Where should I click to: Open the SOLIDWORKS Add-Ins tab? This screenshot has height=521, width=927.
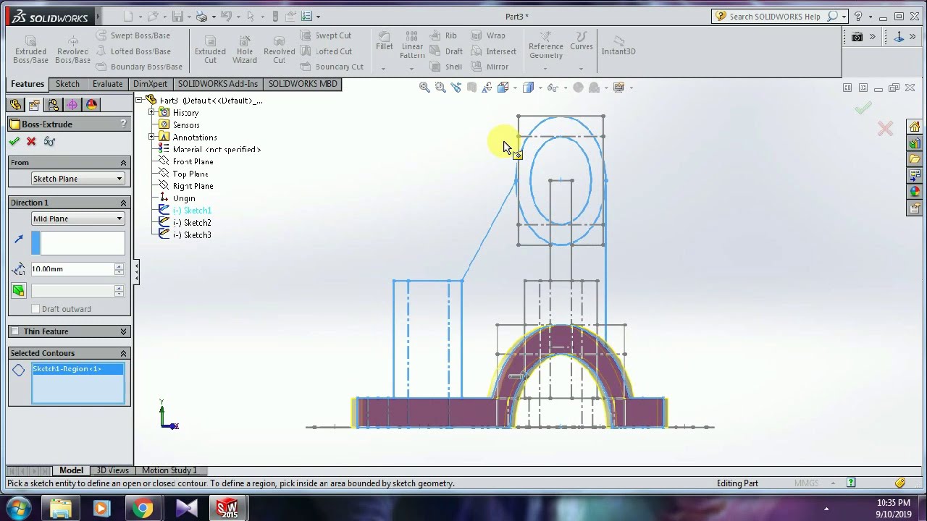[217, 84]
